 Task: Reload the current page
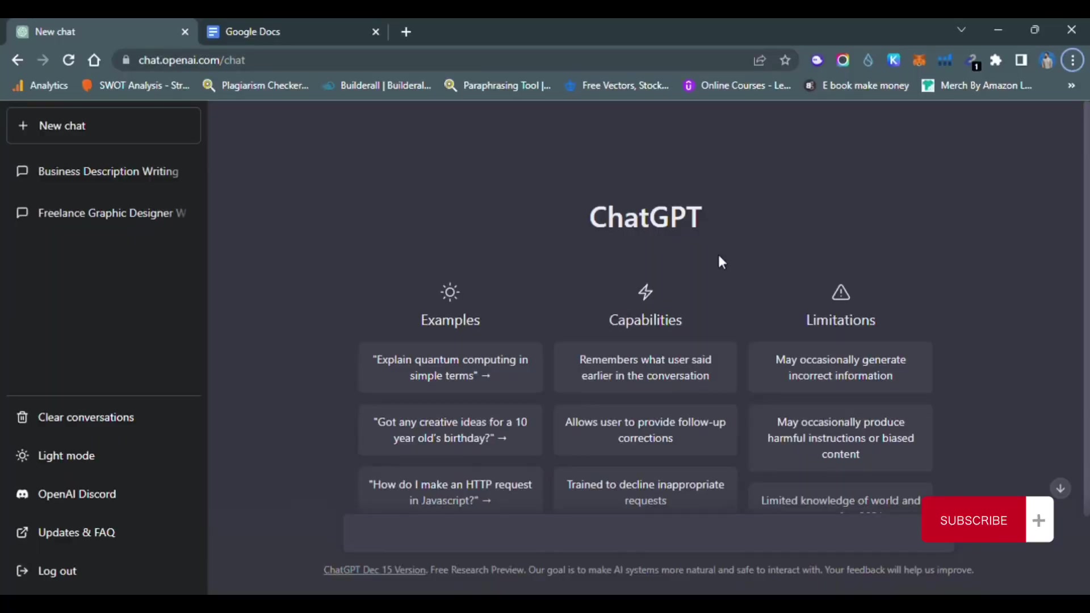pyautogui.click(x=69, y=60)
